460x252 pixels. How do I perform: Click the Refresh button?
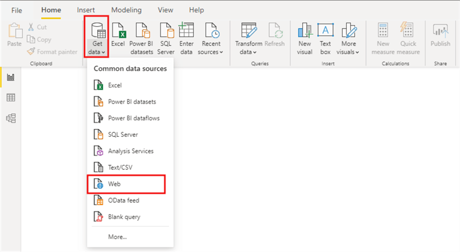(275, 35)
